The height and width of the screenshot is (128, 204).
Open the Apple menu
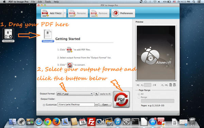point(4,2)
